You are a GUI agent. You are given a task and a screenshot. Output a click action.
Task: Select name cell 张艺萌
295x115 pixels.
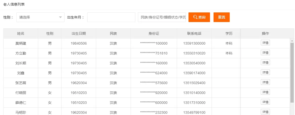coord(21,83)
